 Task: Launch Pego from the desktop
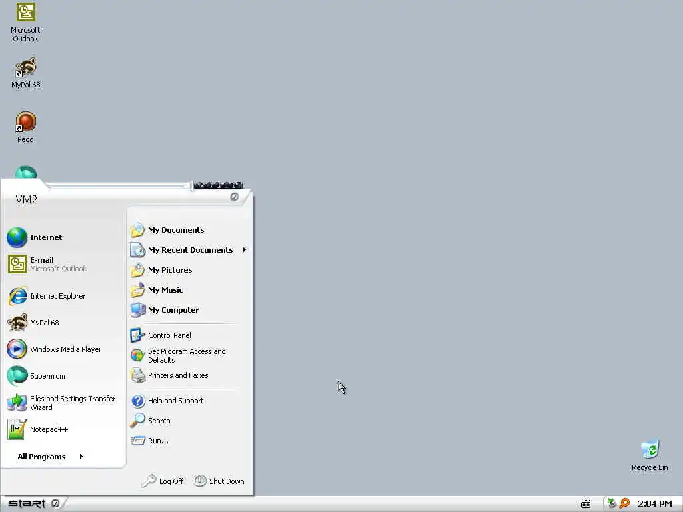point(25,127)
